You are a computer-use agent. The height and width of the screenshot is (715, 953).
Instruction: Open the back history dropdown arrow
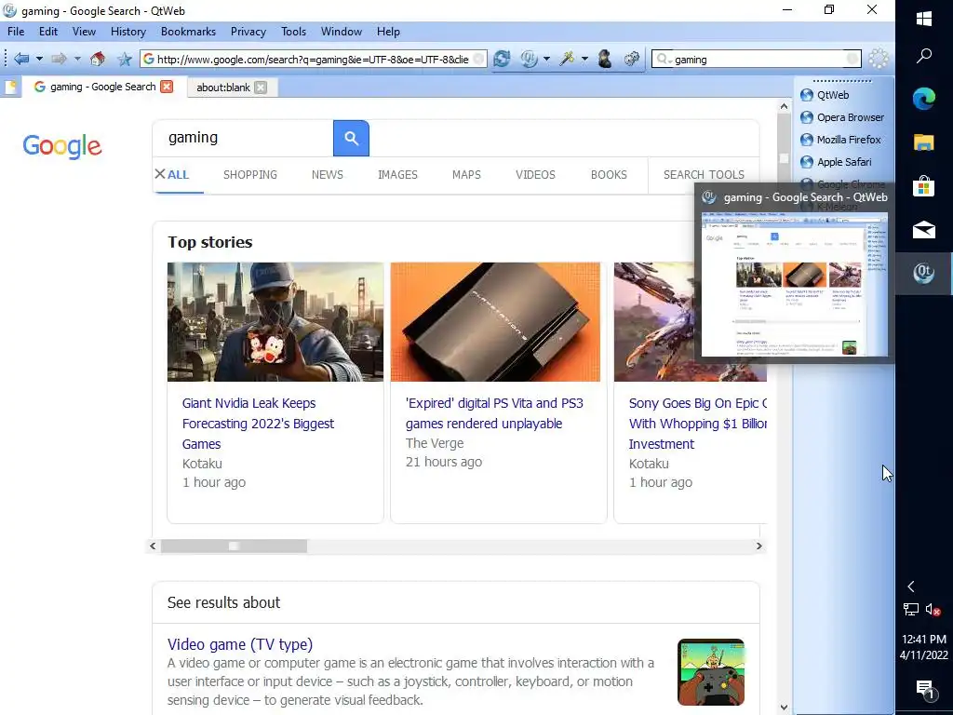[39, 59]
